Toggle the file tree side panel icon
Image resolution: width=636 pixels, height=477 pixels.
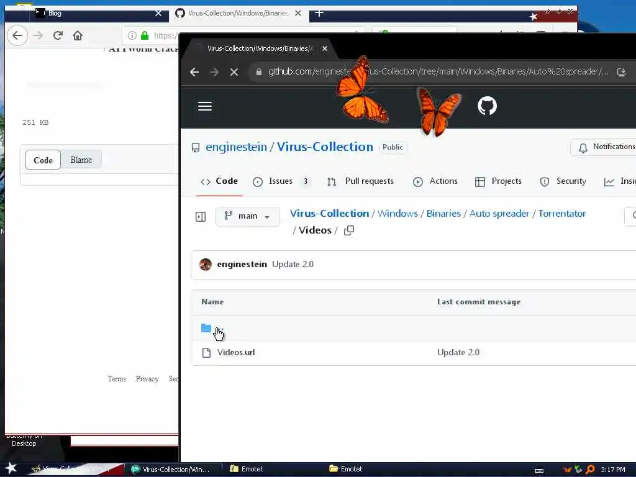click(201, 217)
